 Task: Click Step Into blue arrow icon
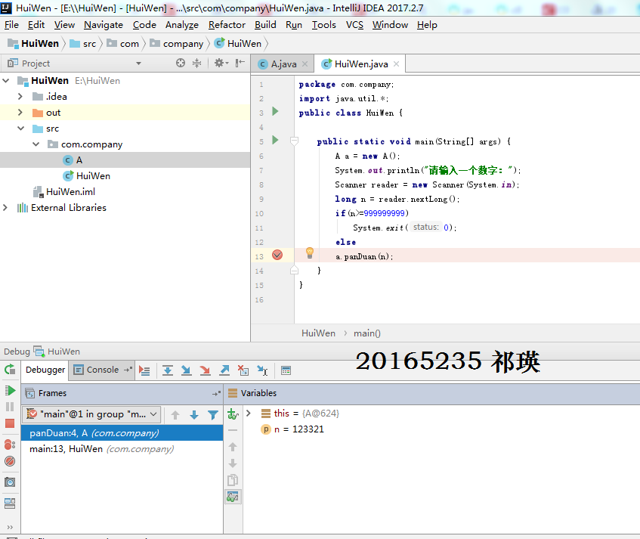186,370
